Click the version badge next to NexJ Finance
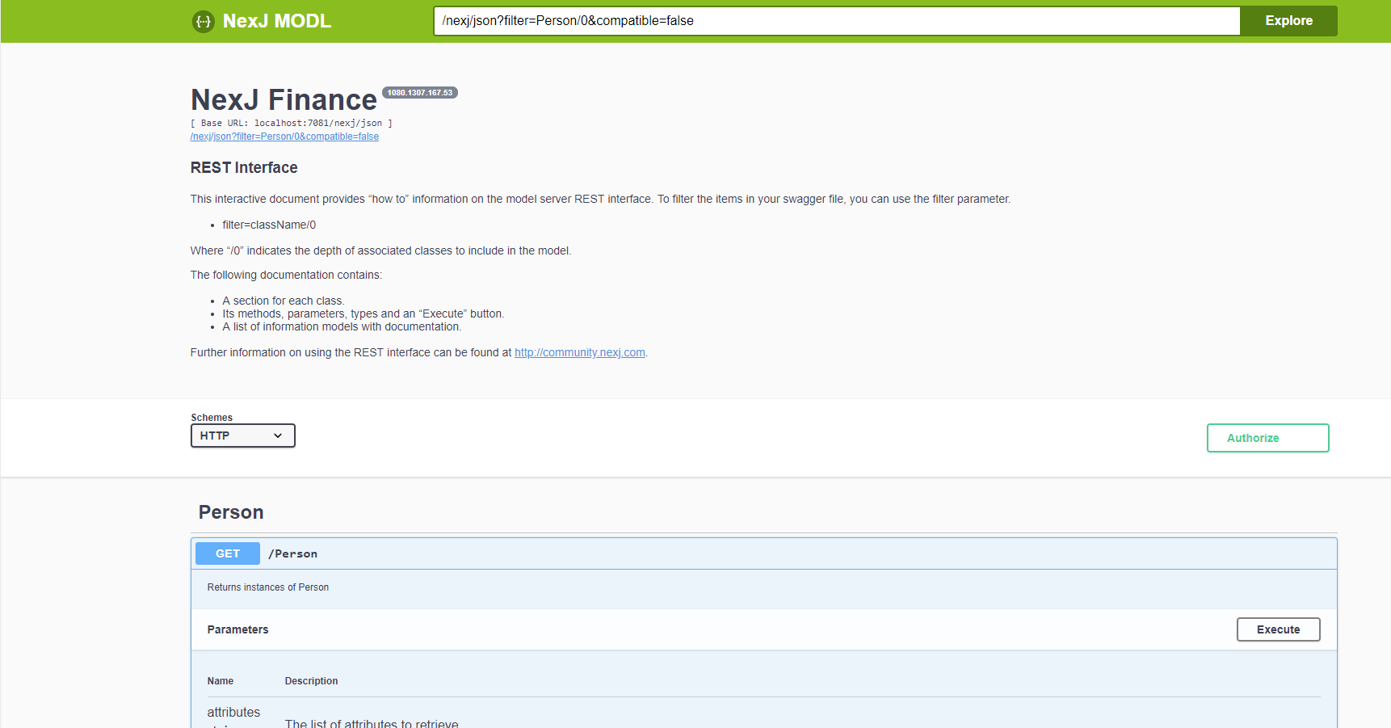1391x728 pixels. (419, 93)
